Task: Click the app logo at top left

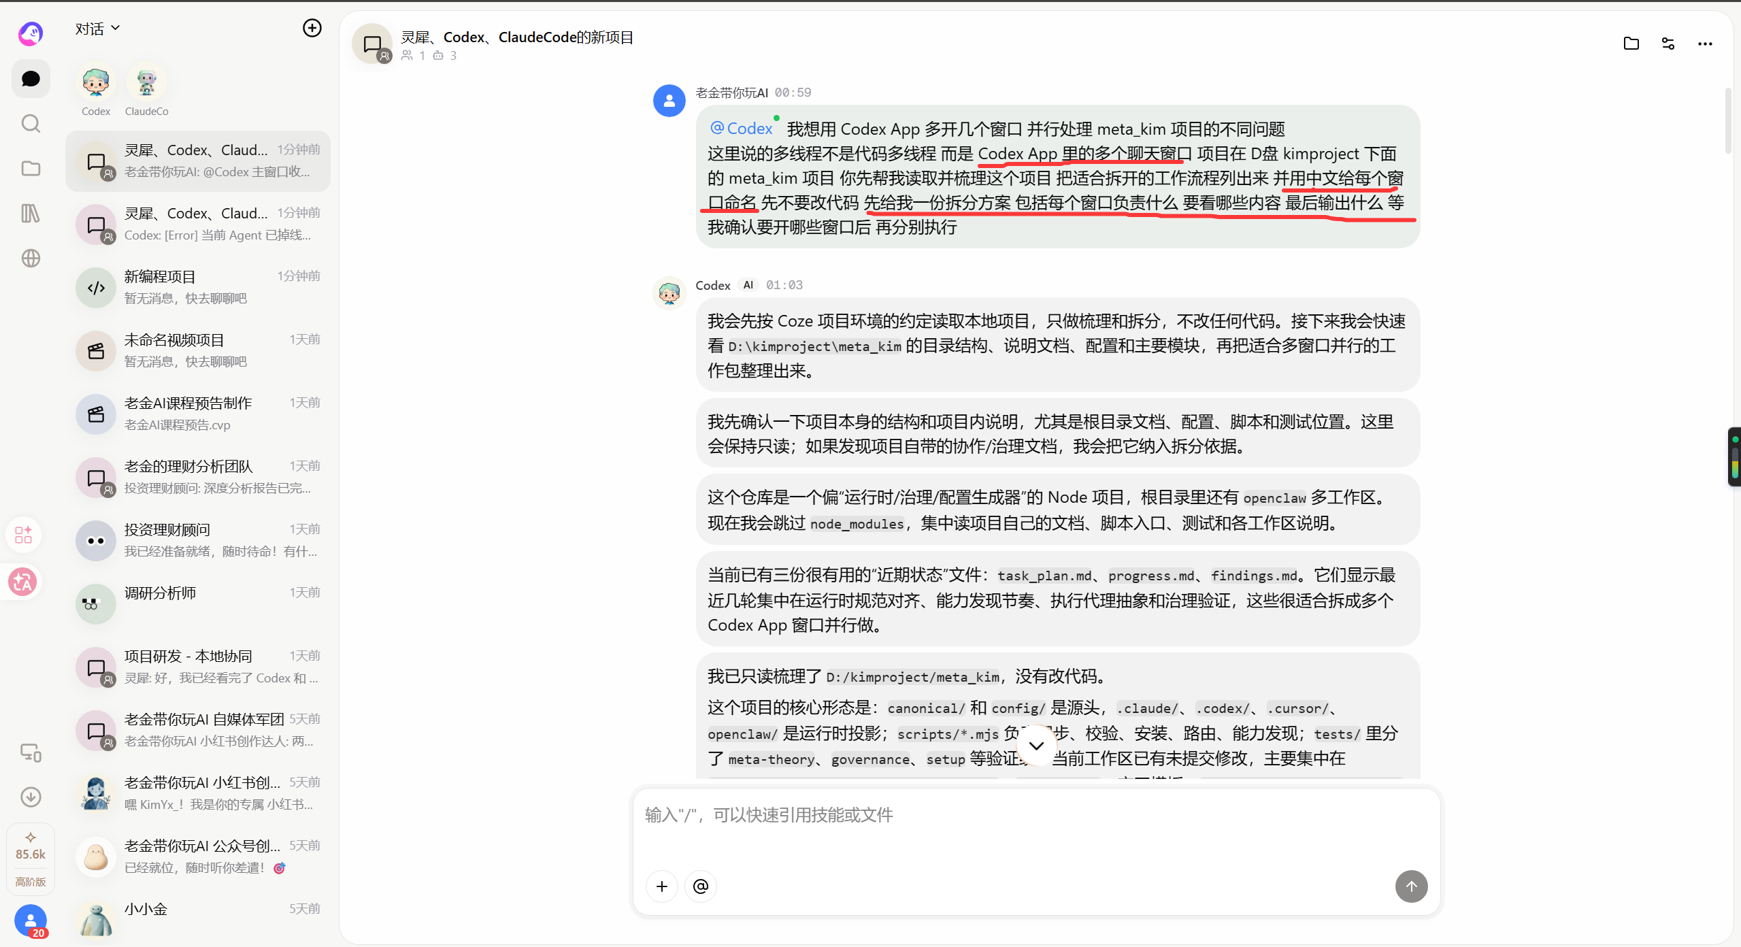Action: (31, 33)
